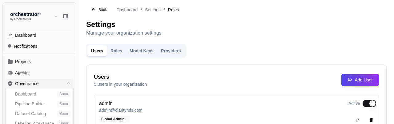Go to Dashboard breadcrumb link
The image size is (394, 124).
point(127,10)
